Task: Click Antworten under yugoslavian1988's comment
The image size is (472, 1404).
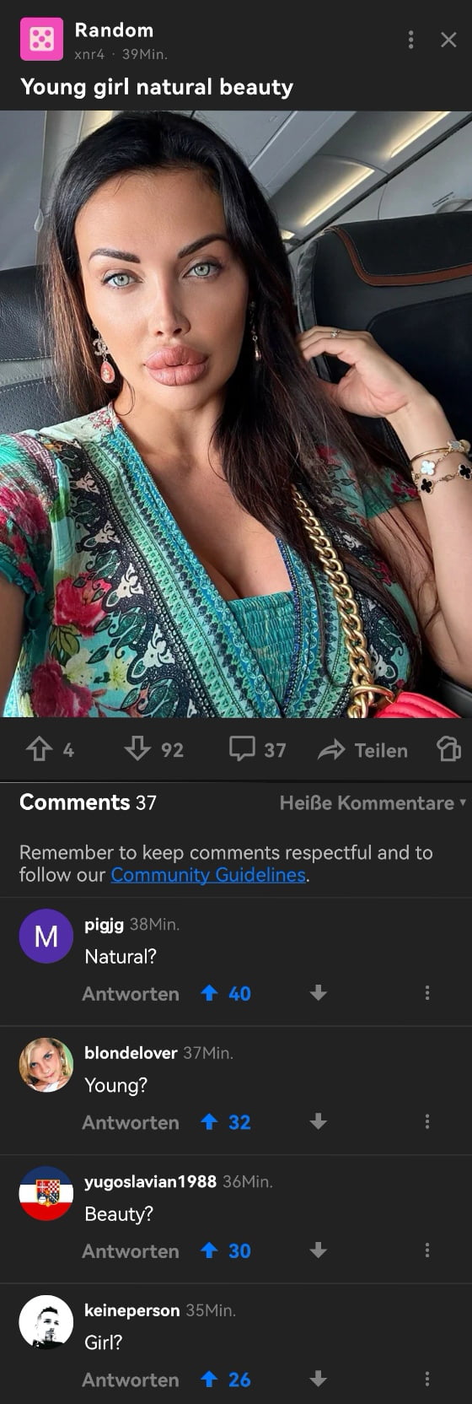Action: [131, 1251]
